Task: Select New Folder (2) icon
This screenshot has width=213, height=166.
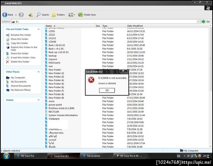Action: [x=46, y=73]
